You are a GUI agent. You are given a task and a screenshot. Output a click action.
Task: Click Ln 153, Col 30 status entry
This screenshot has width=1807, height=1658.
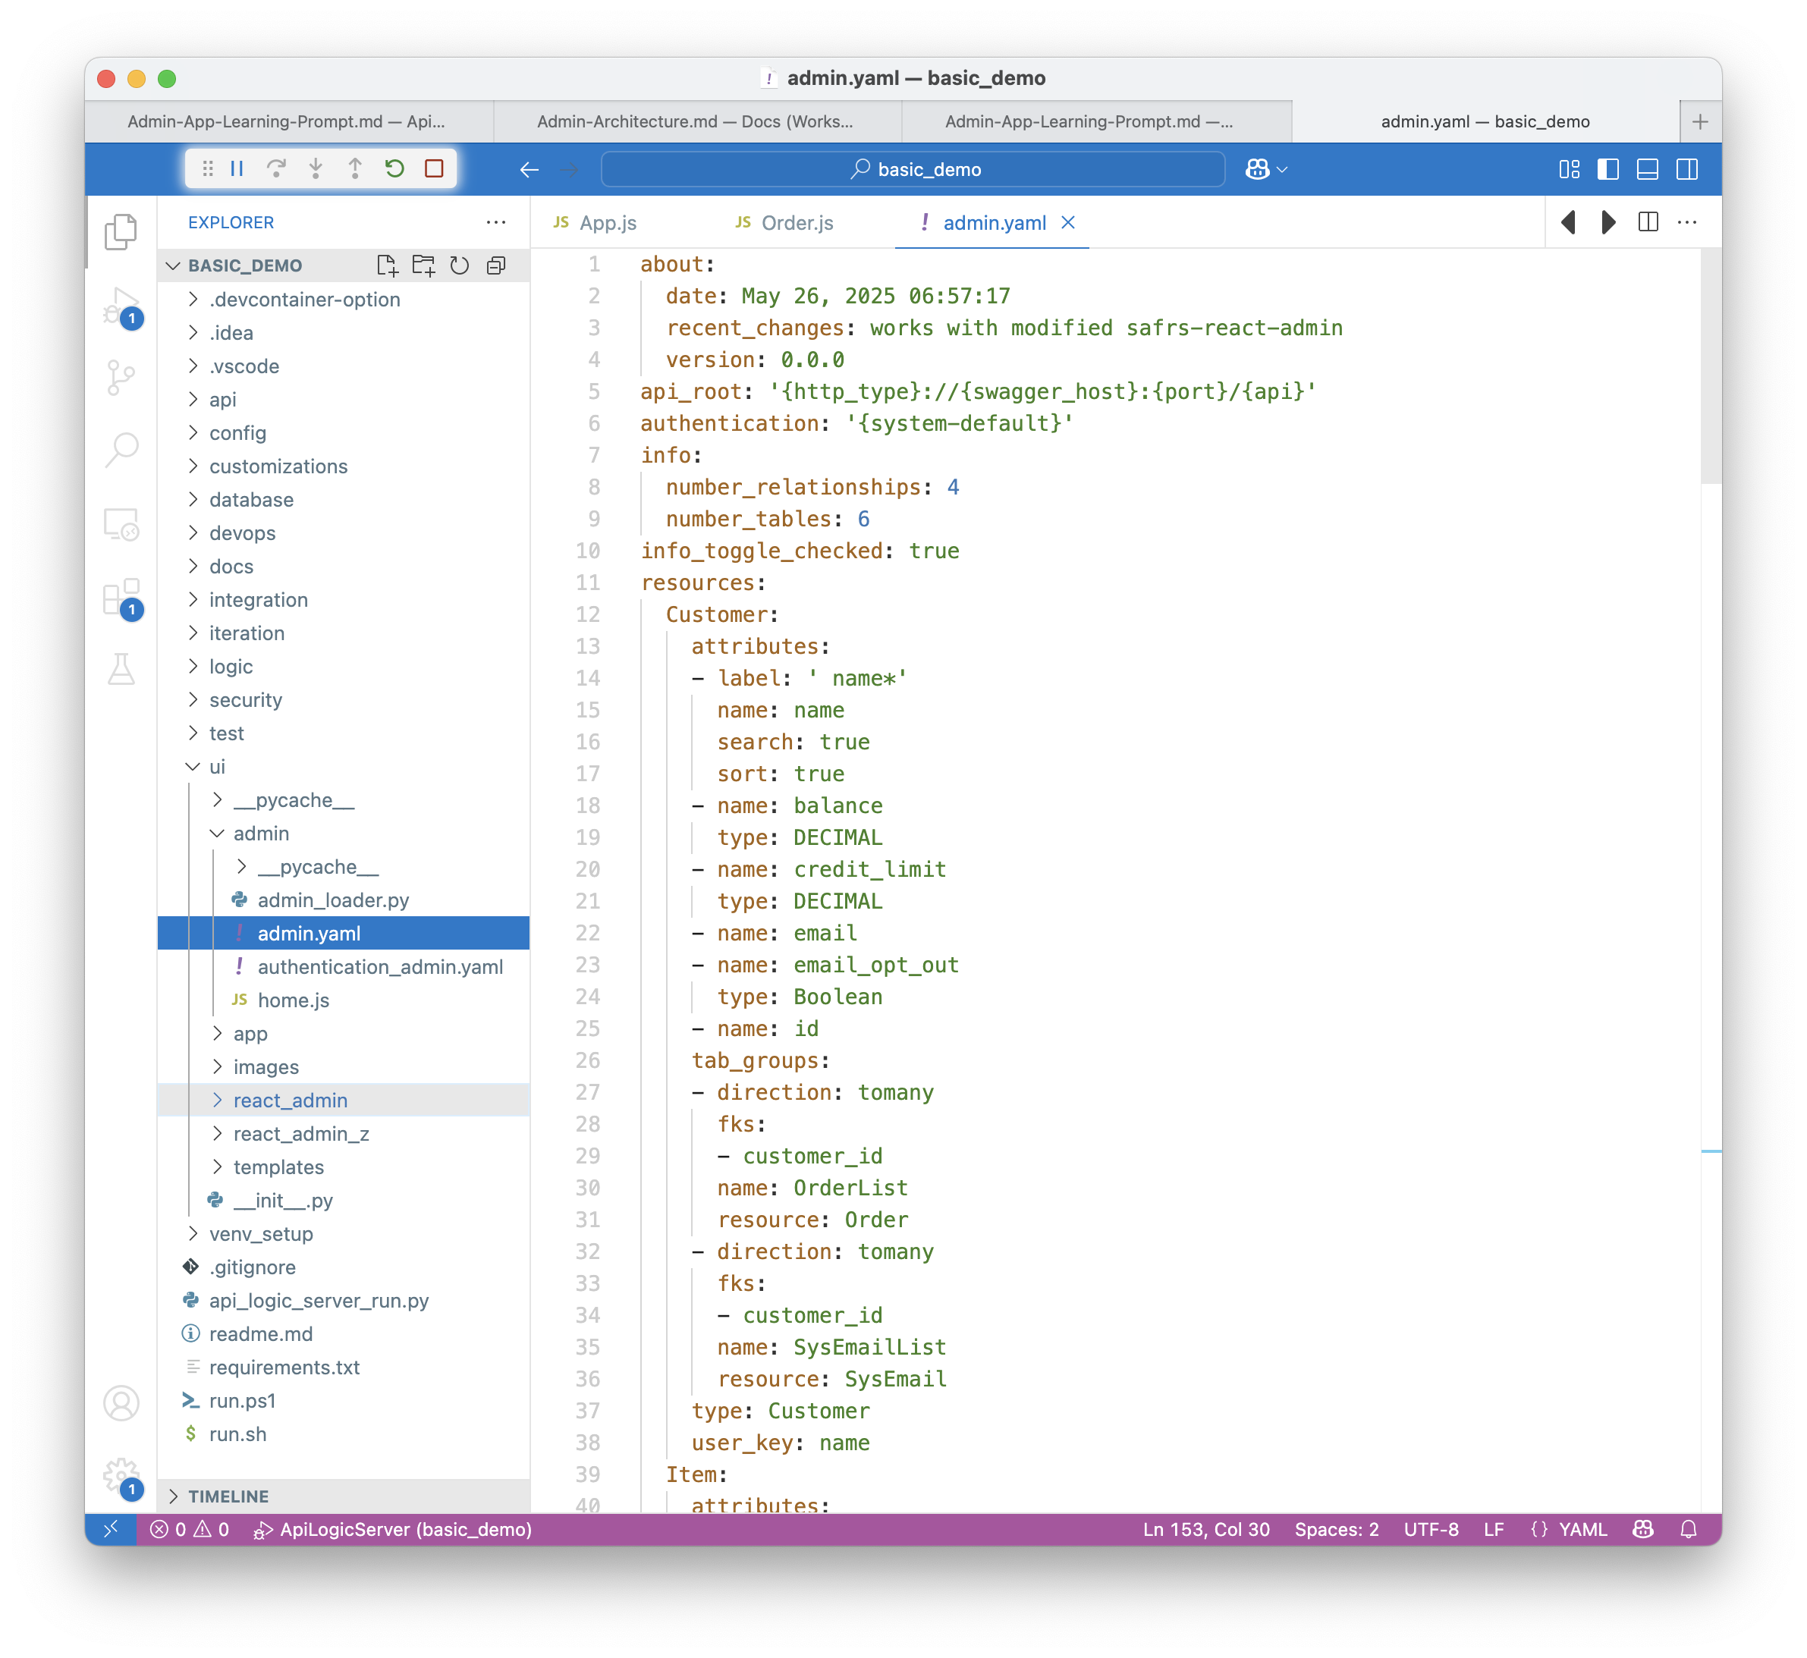[x=1206, y=1530]
